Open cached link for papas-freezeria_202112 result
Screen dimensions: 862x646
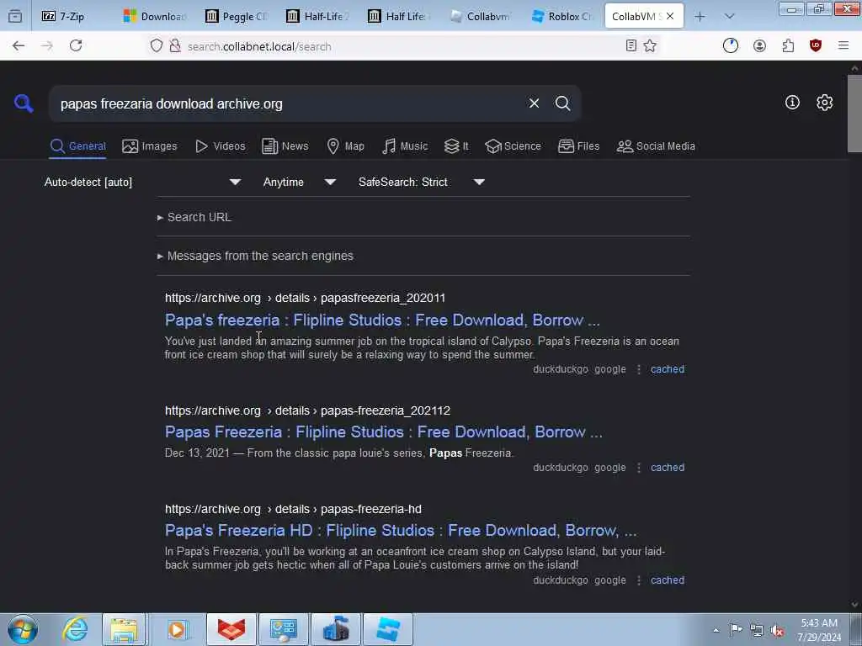[x=668, y=468]
